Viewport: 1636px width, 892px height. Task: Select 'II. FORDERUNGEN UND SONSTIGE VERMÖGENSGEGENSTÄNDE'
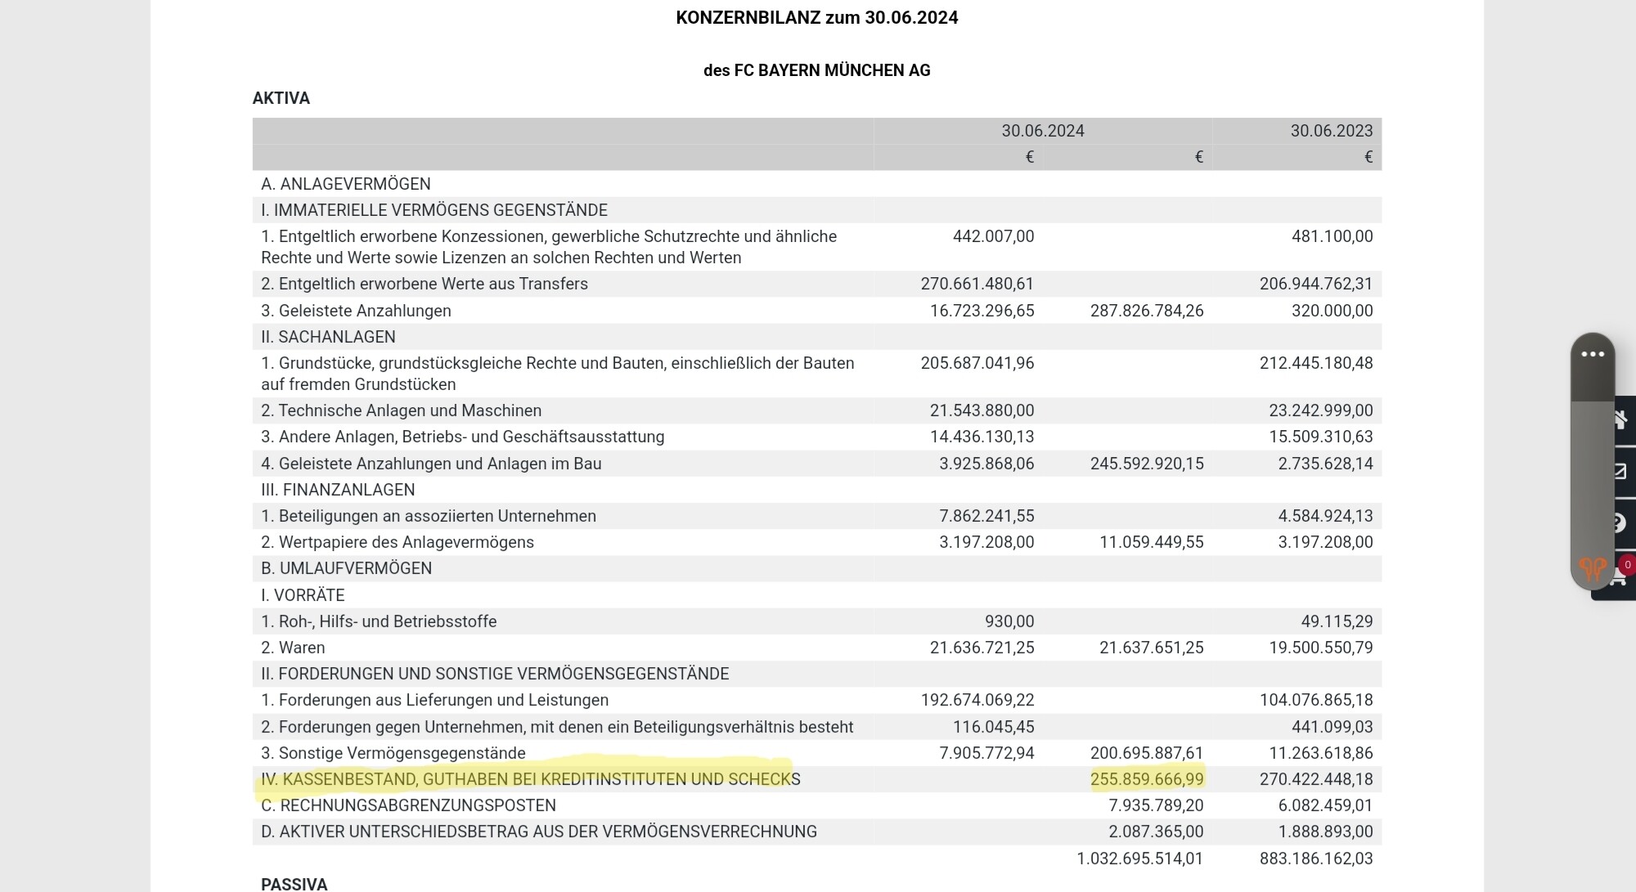pos(495,674)
